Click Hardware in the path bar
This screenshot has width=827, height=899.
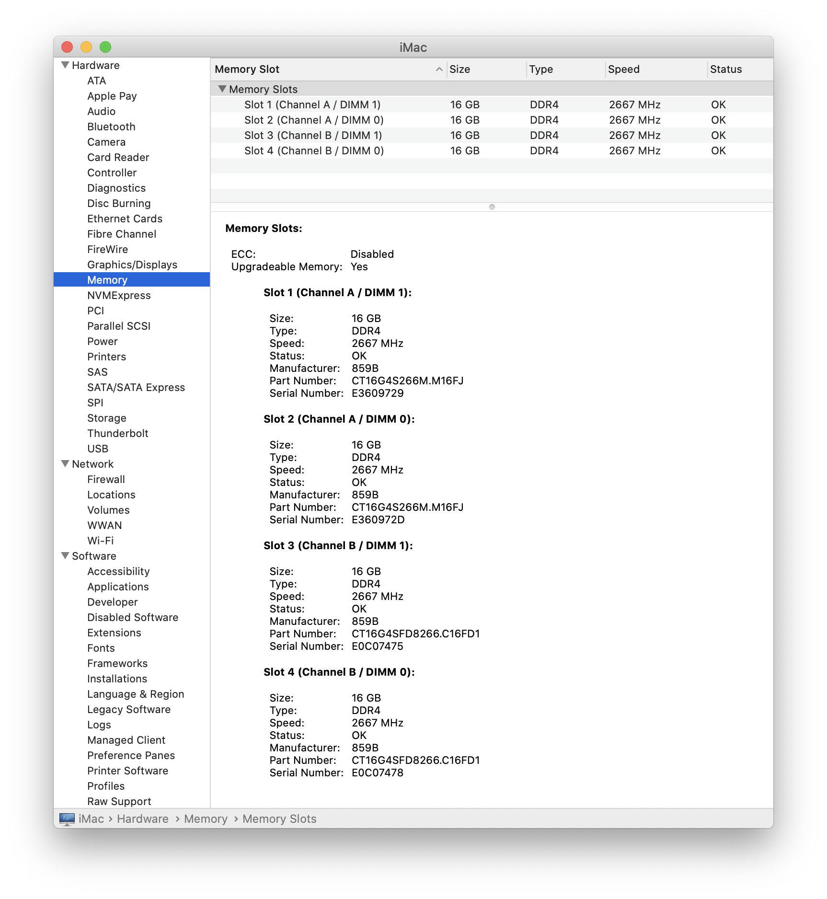(x=143, y=818)
